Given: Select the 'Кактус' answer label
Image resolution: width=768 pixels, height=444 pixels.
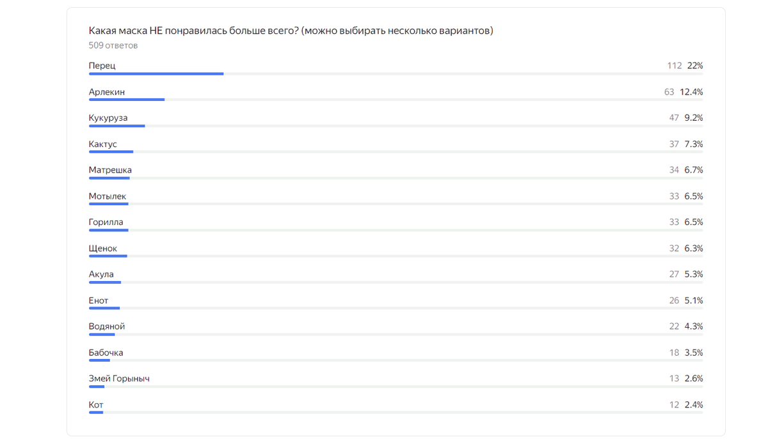Looking at the screenshot, I should pyautogui.click(x=103, y=144).
